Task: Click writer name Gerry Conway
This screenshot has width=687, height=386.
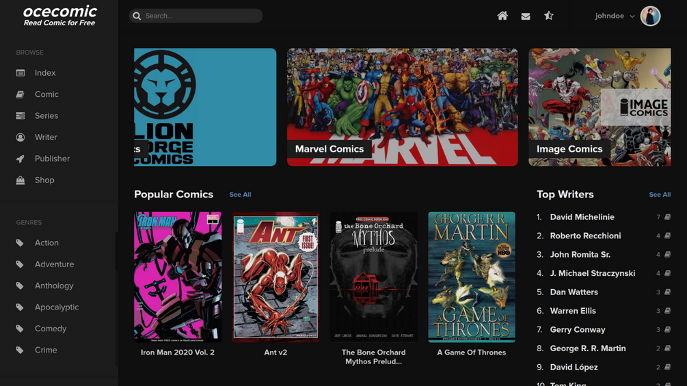Action: [578, 329]
